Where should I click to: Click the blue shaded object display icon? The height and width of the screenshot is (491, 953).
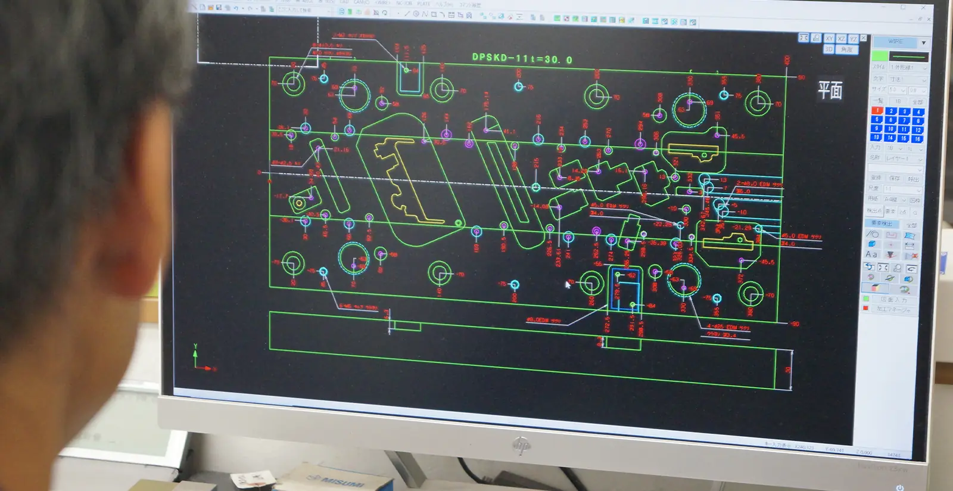pyautogui.click(x=909, y=279)
